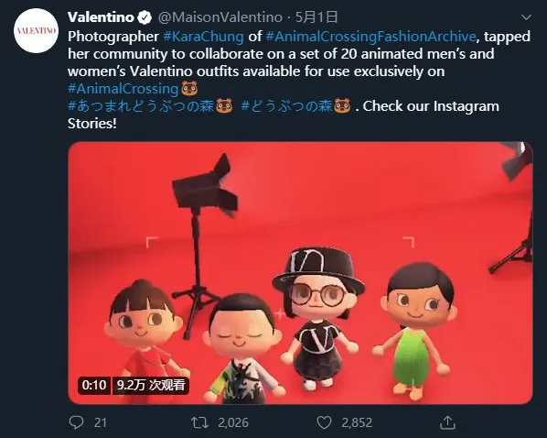Open the #AnimalCrossingFashionArchive hashtag

tap(370, 37)
